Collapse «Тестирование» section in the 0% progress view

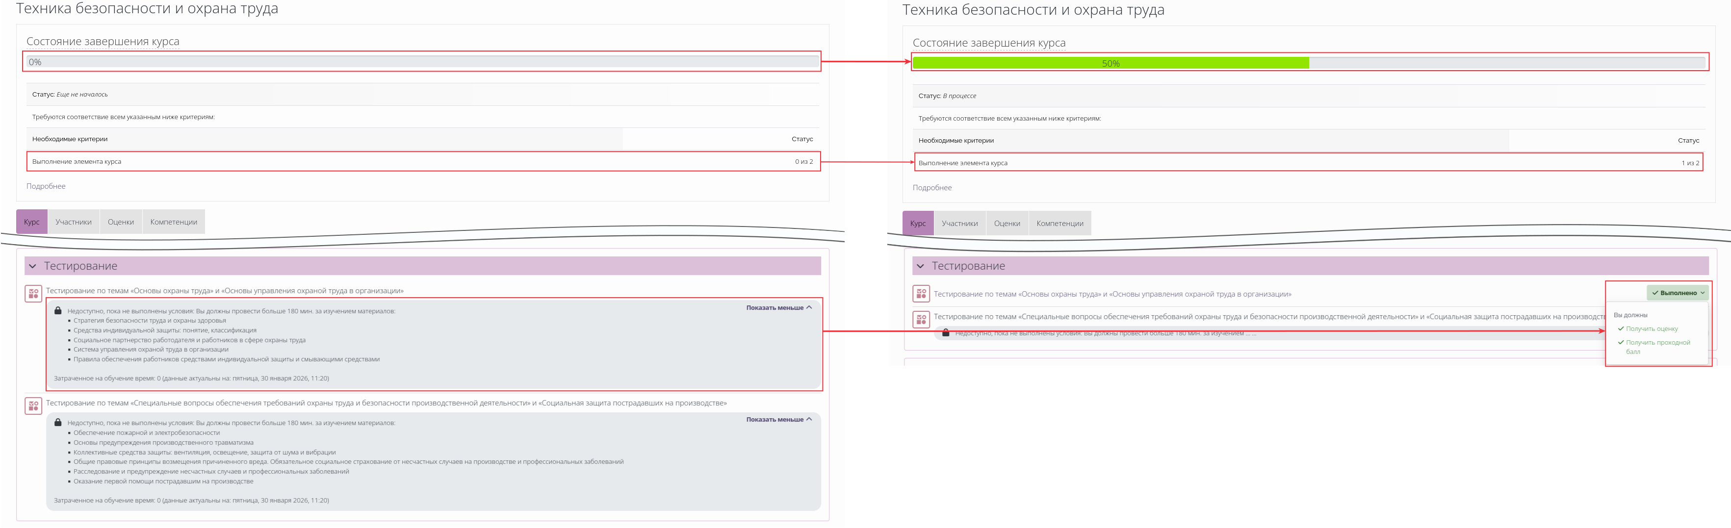point(32,266)
